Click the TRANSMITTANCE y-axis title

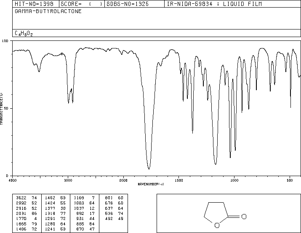[1, 109]
